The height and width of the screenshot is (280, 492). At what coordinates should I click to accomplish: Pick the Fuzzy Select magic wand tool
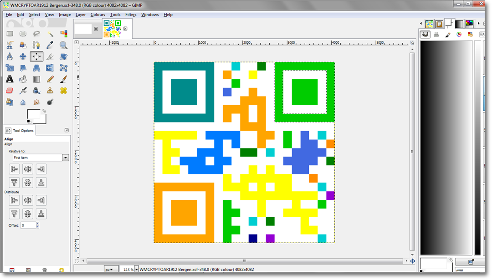click(x=50, y=34)
